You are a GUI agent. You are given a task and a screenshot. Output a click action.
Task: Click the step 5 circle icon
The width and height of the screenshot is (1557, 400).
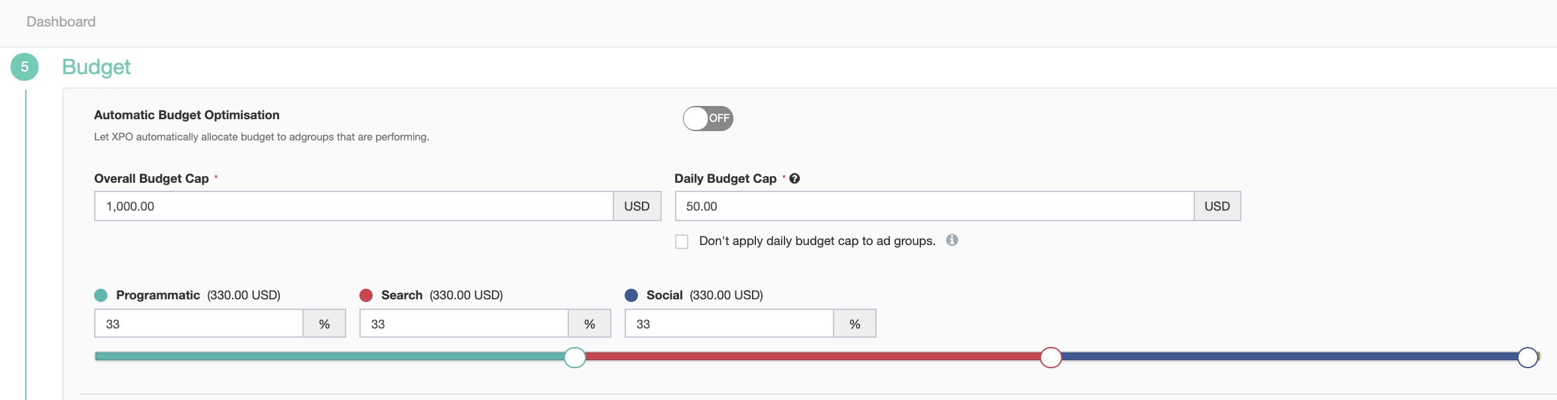pos(25,67)
